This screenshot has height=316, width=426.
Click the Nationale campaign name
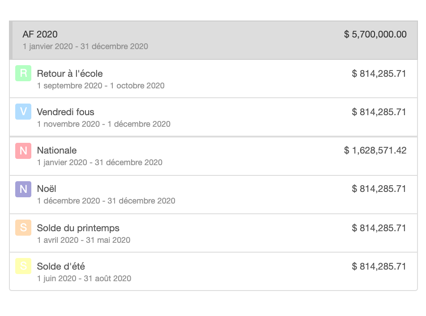(57, 150)
